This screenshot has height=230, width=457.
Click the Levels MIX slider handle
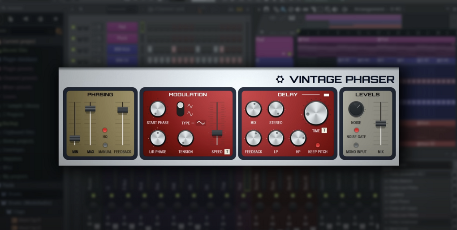click(381, 124)
